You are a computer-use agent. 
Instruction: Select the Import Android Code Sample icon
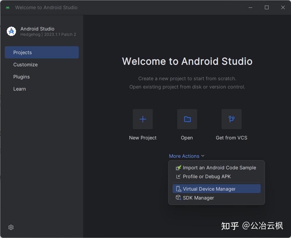tap(178, 168)
